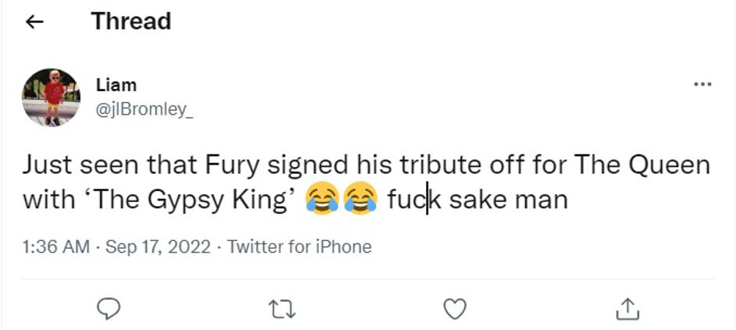The image size is (736, 330).
Task: Click the display name Liam
Action: pos(116,85)
